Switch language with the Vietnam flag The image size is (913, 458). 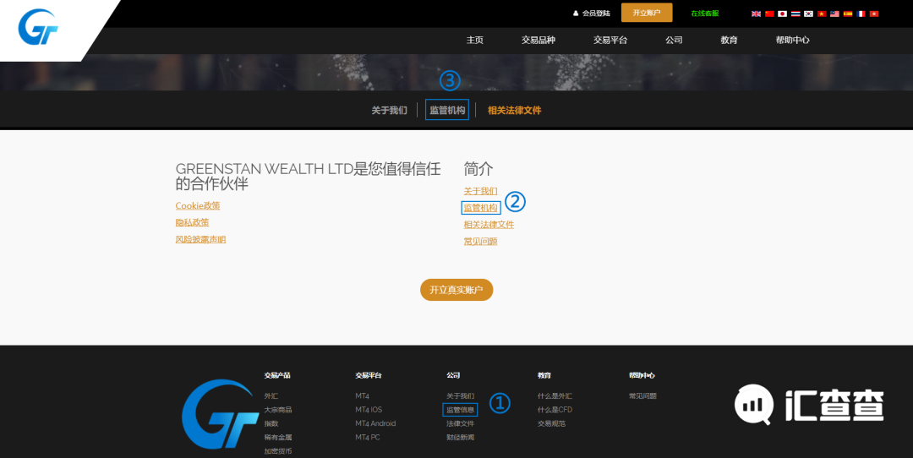(822, 14)
